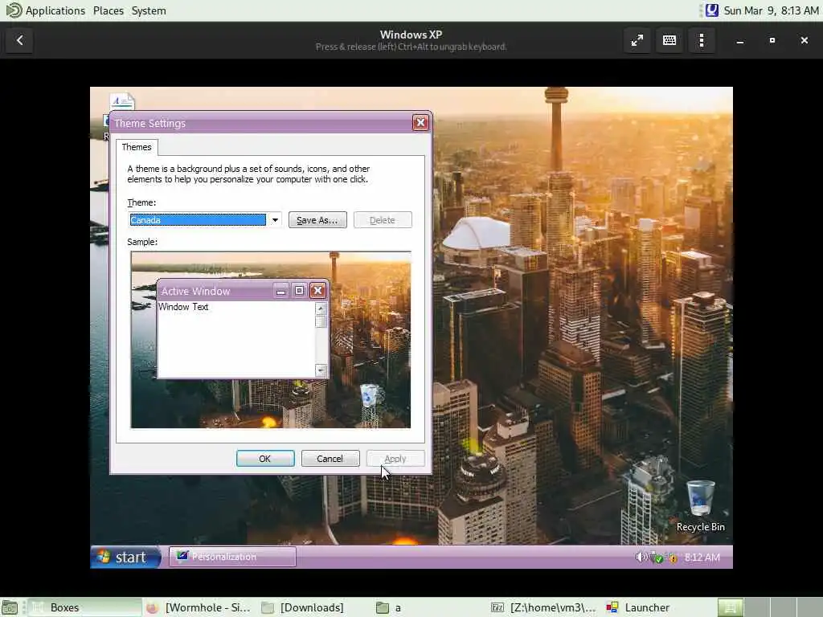823x617 pixels.
Task: Click the sample preview image
Action: click(x=271, y=340)
